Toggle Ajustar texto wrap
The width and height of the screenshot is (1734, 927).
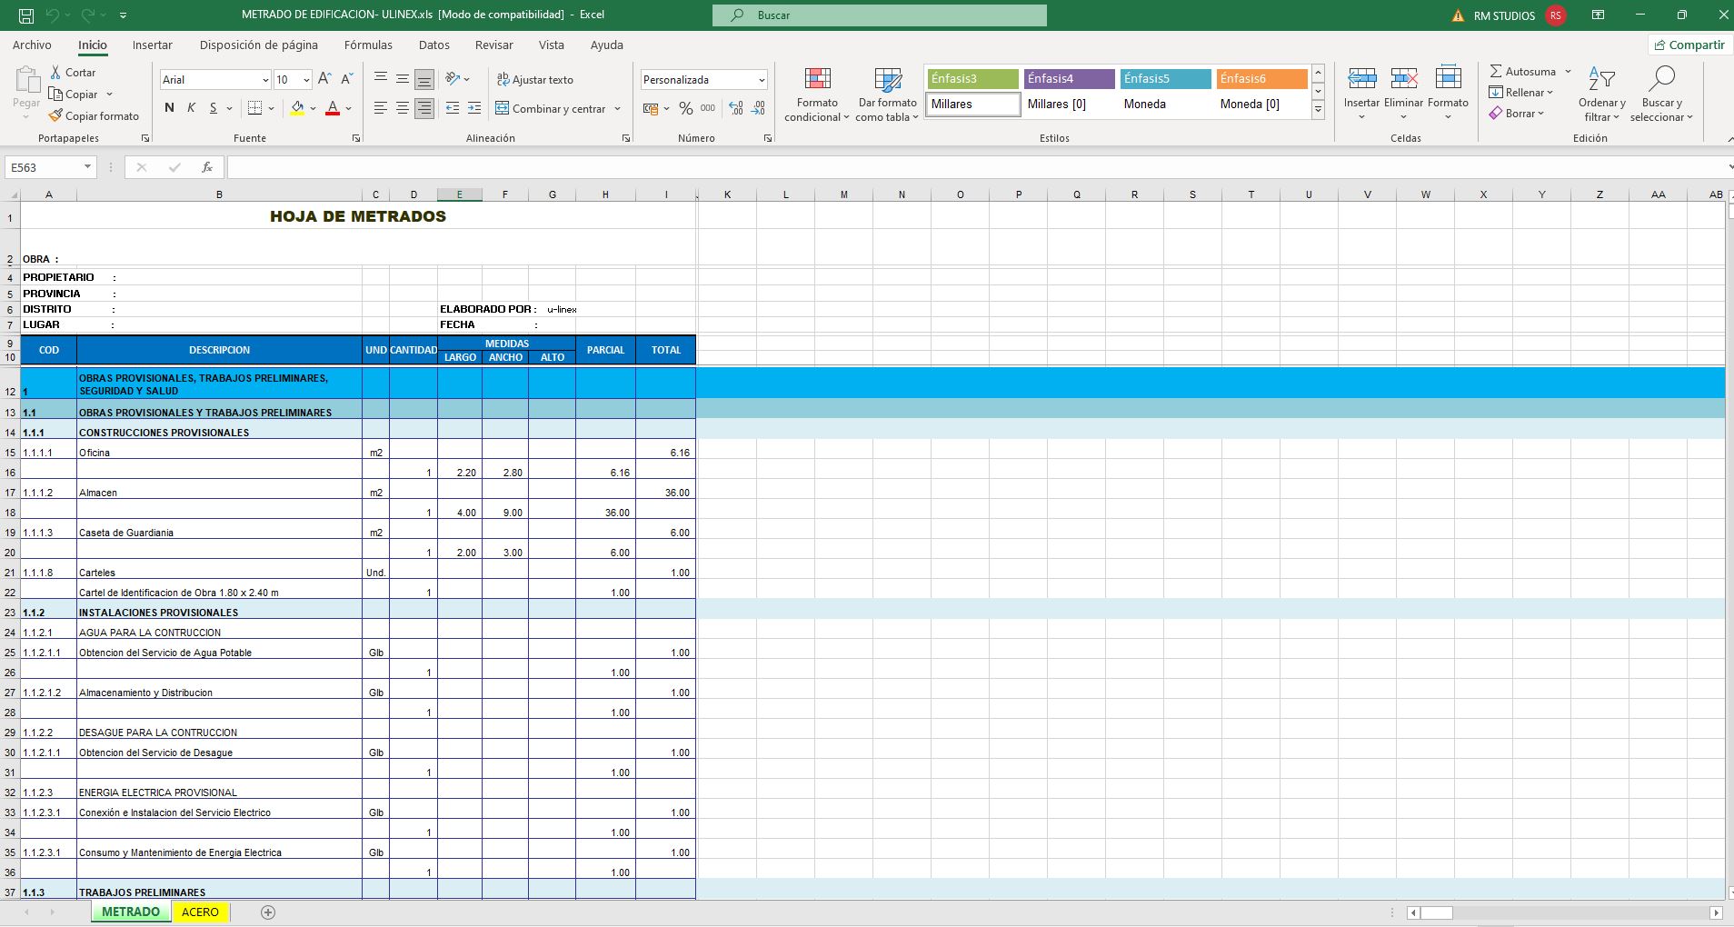(x=535, y=79)
